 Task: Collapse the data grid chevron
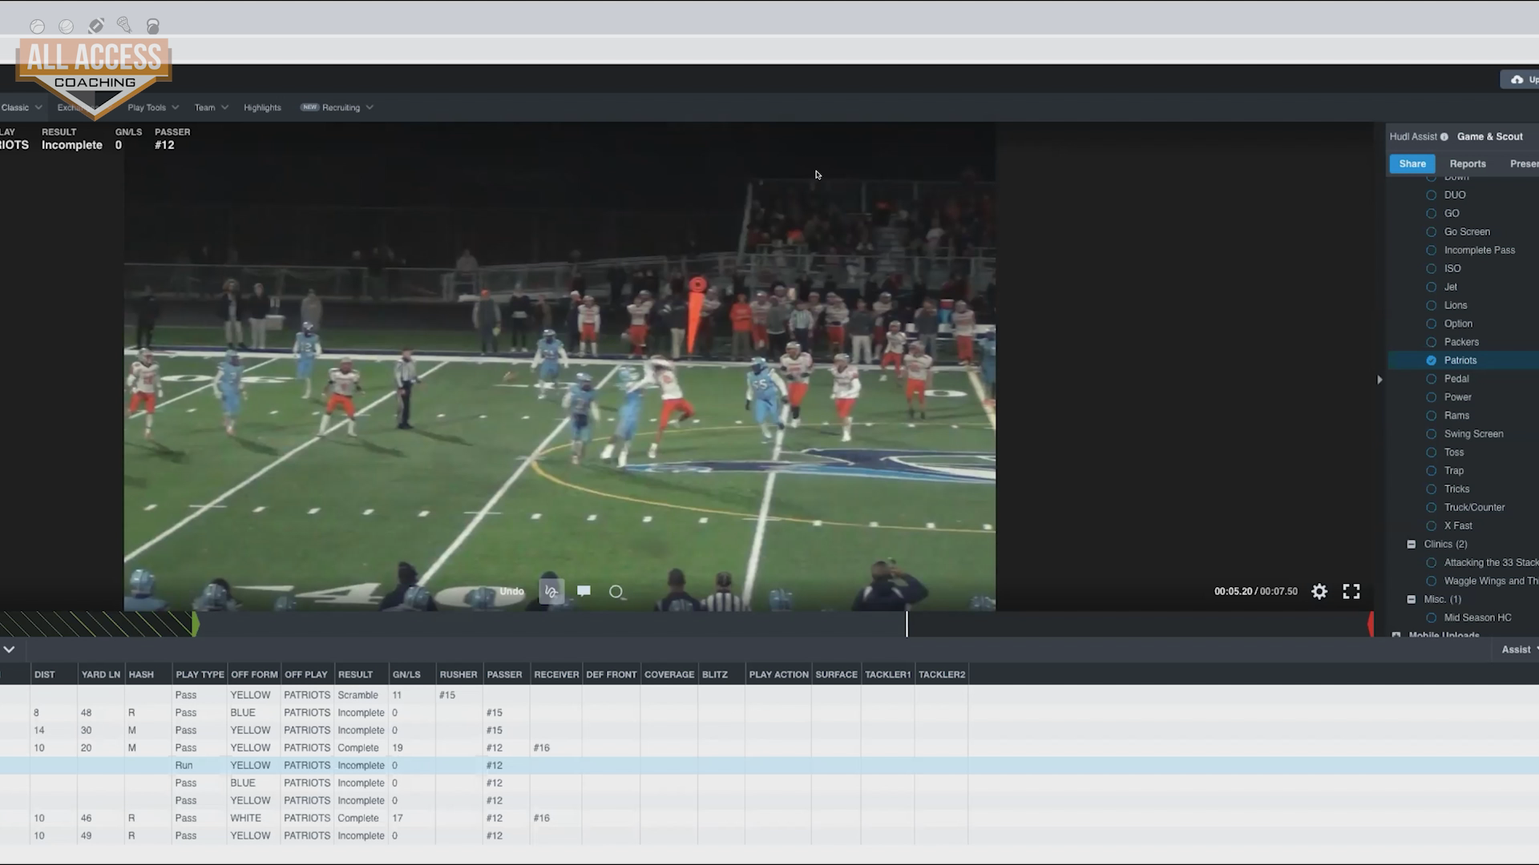coord(9,650)
